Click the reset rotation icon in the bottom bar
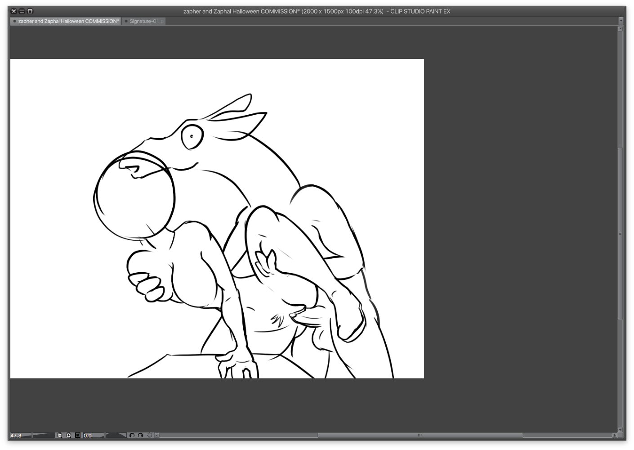634x450 pixels. click(x=150, y=435)
